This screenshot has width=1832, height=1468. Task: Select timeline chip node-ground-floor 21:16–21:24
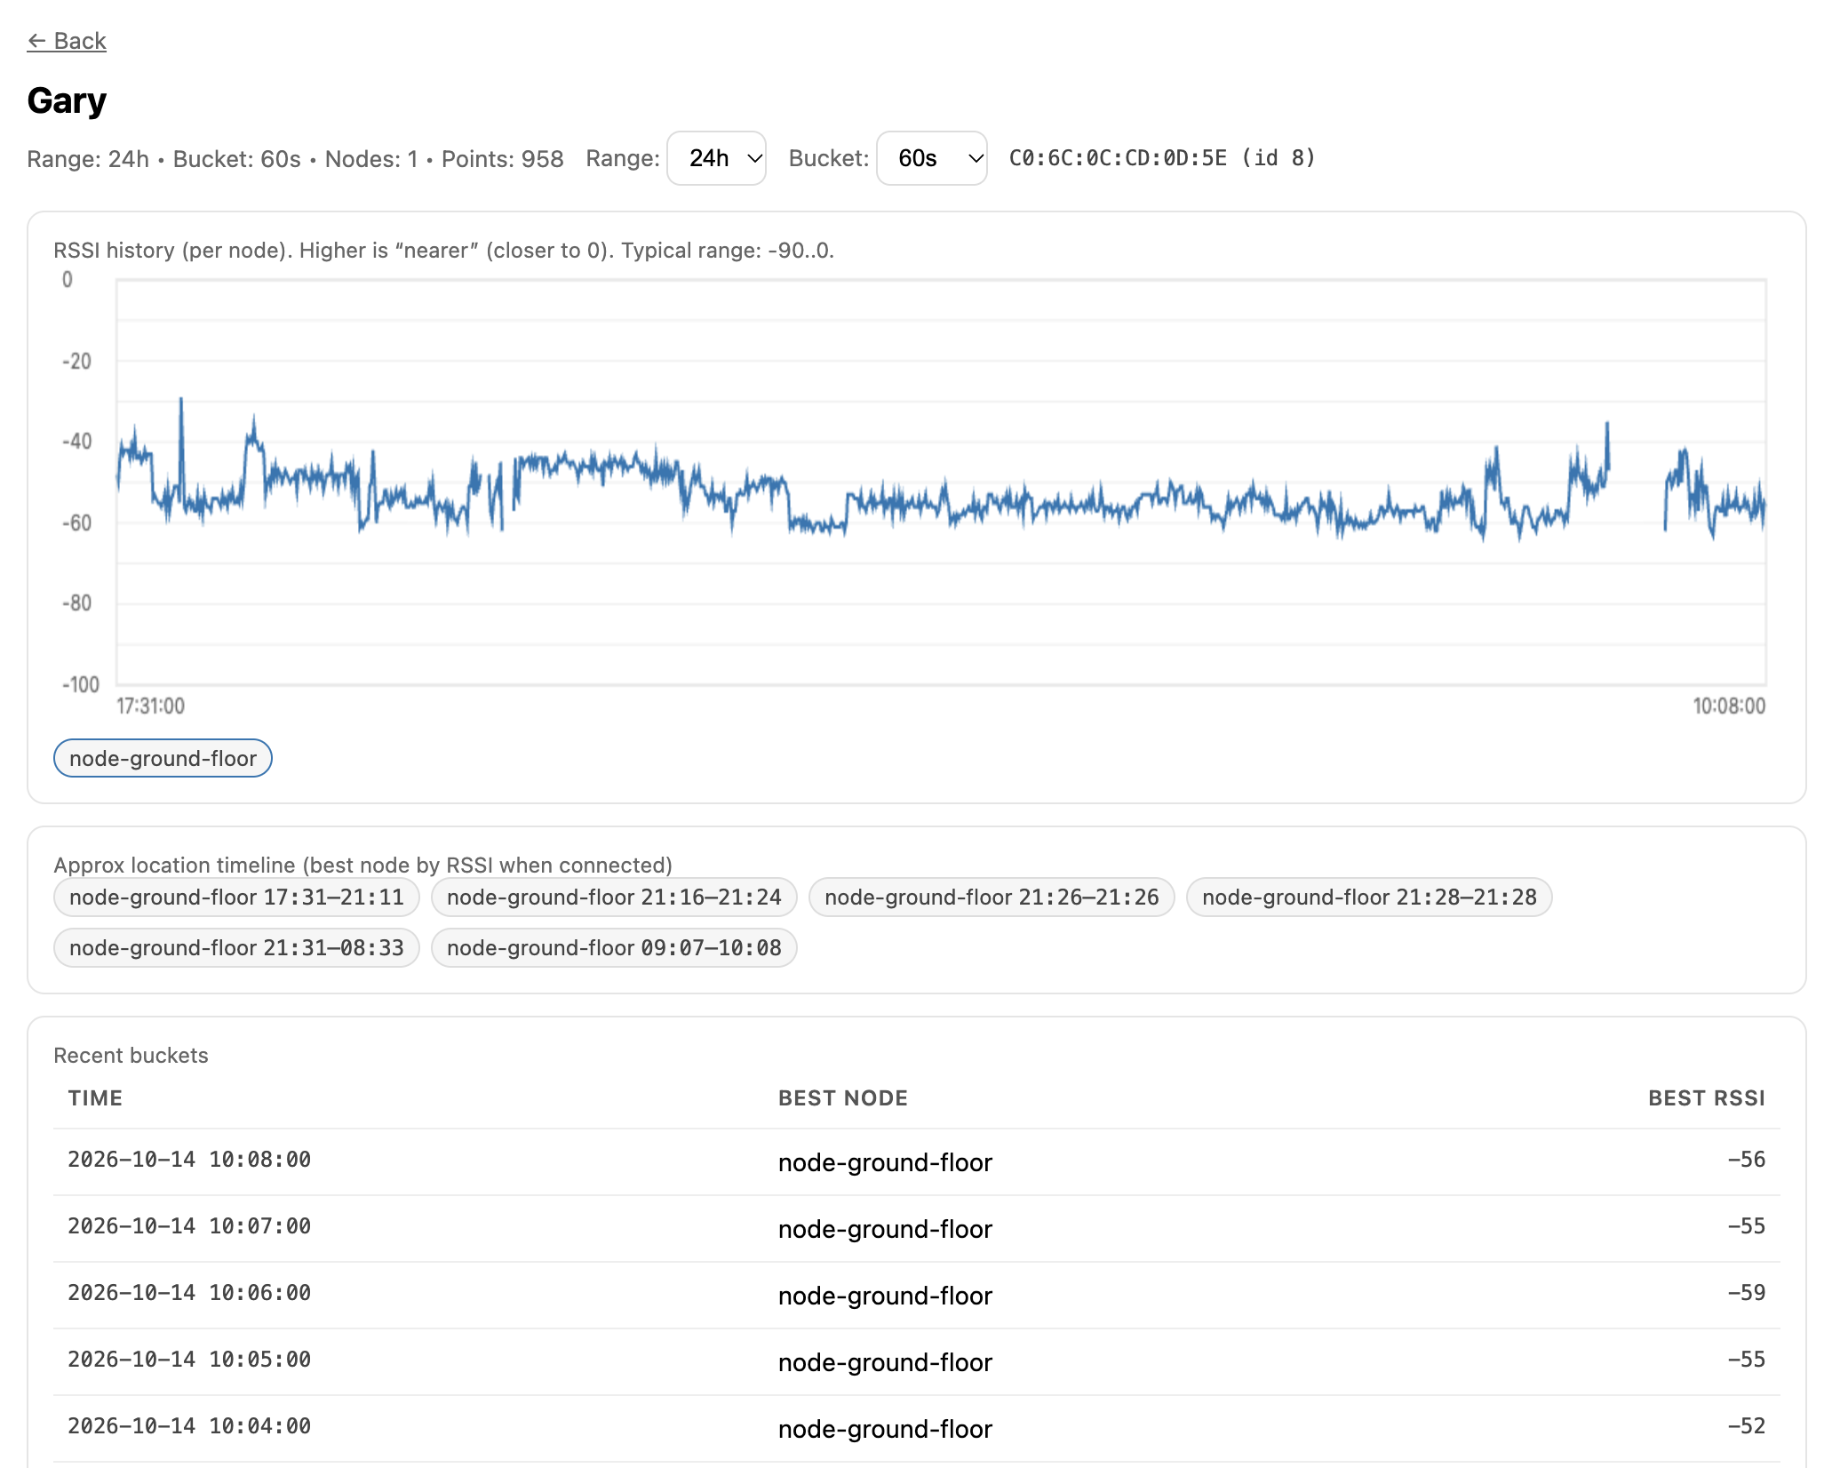coord(614,897)
